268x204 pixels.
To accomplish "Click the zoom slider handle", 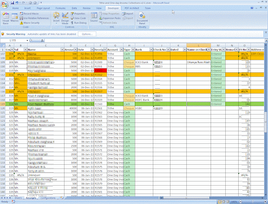I will [x=253, y=201].
